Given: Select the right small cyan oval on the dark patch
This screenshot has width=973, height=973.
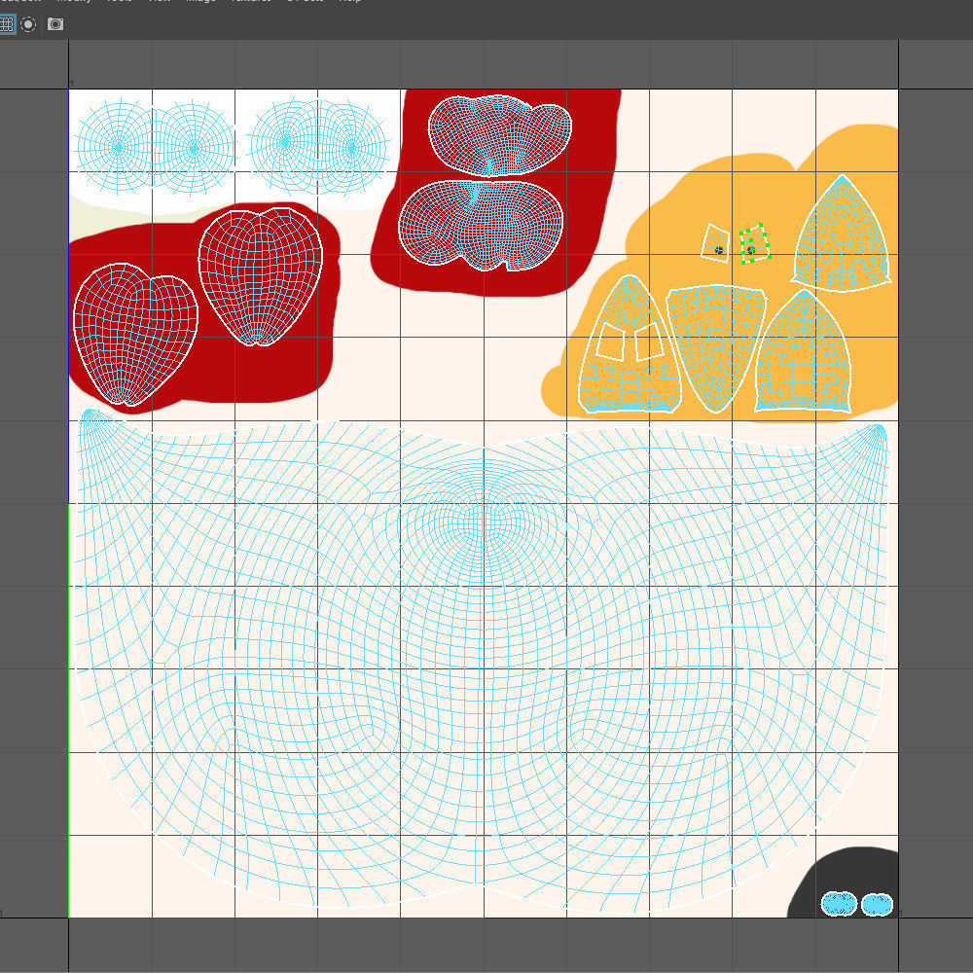Looking at the screenshot, I should coord(877,904).
